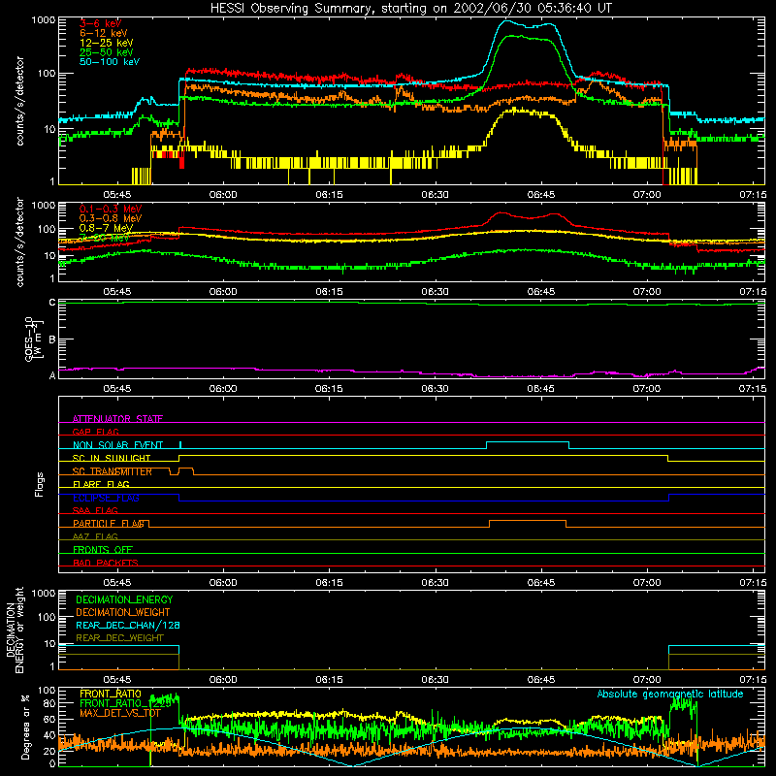776x776 pixels.
Task: Click the 06:00 tick under the Flags panel
Action: click(x=223, y=583)
